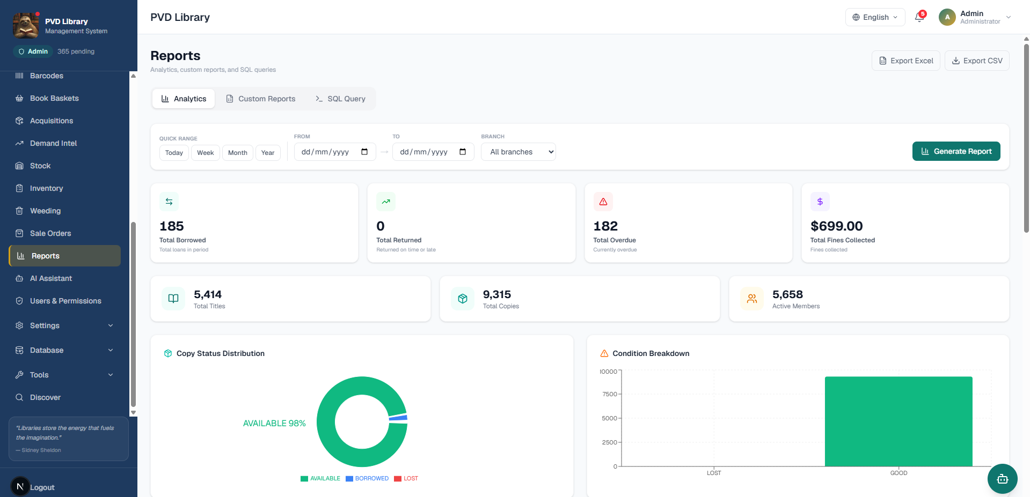
Task: Click the green GOOD condition bar
Action: (x=898, y=421)
